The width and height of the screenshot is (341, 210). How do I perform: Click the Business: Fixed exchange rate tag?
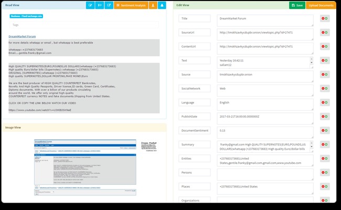tap(26, 16)
